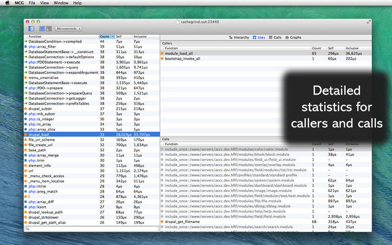Click orange dot icon beside drupal_get_filename
This screenshot has height=245, width=392.
click(162, 222)
